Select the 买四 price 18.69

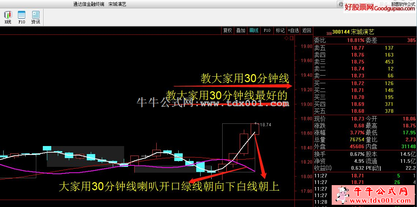[x=357, y=104]
